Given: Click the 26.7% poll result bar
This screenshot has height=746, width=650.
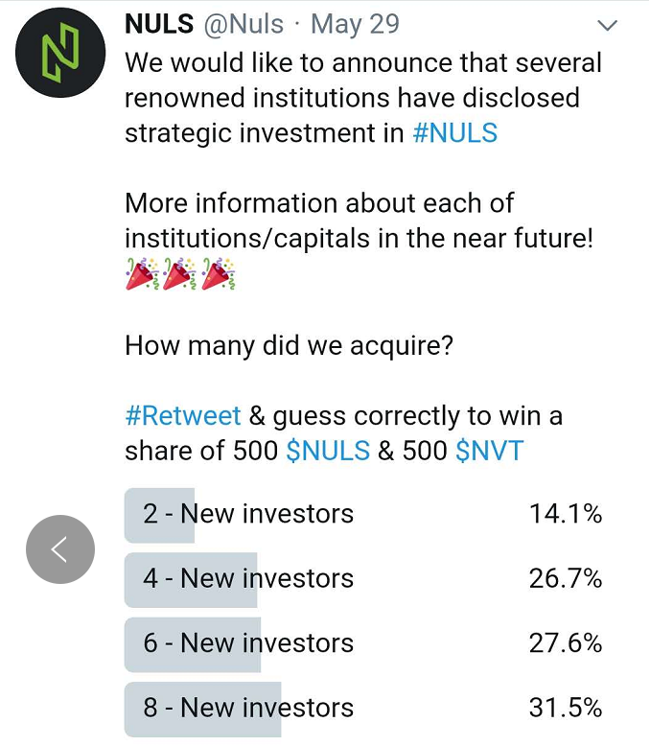Looking at the screenshot, I should click(x=191, y=580).
